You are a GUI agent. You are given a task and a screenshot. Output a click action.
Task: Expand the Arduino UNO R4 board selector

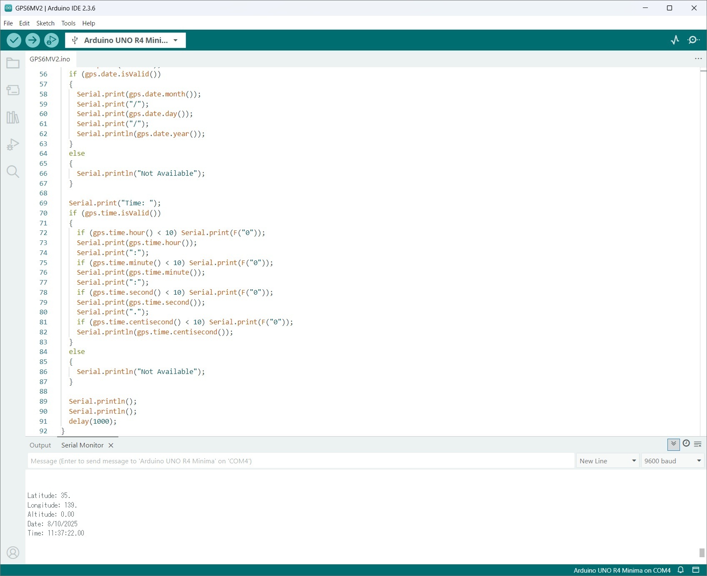[x=125, y=40]
